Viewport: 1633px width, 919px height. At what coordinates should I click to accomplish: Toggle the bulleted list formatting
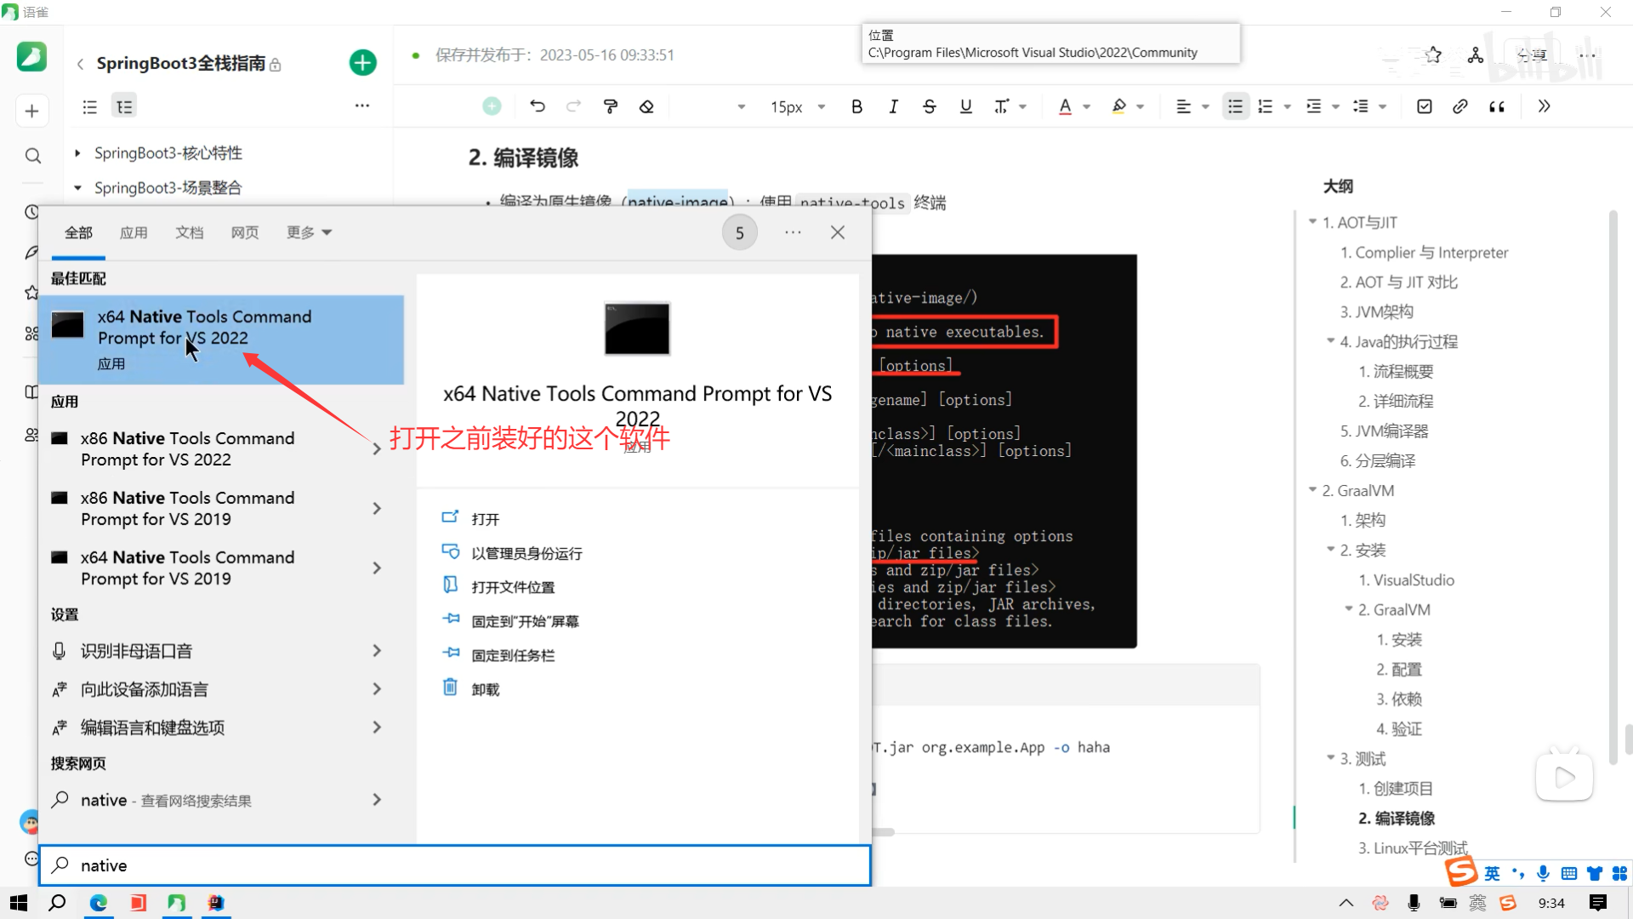[1235, 106]
